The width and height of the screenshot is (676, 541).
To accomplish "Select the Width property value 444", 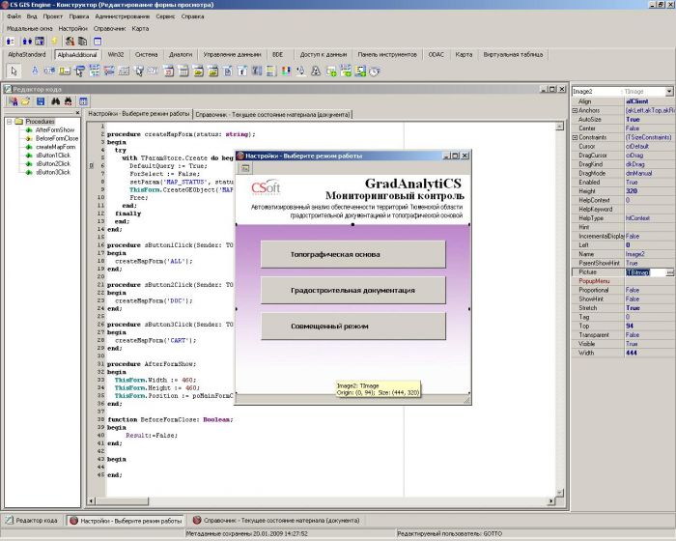I will pos(632,353).
